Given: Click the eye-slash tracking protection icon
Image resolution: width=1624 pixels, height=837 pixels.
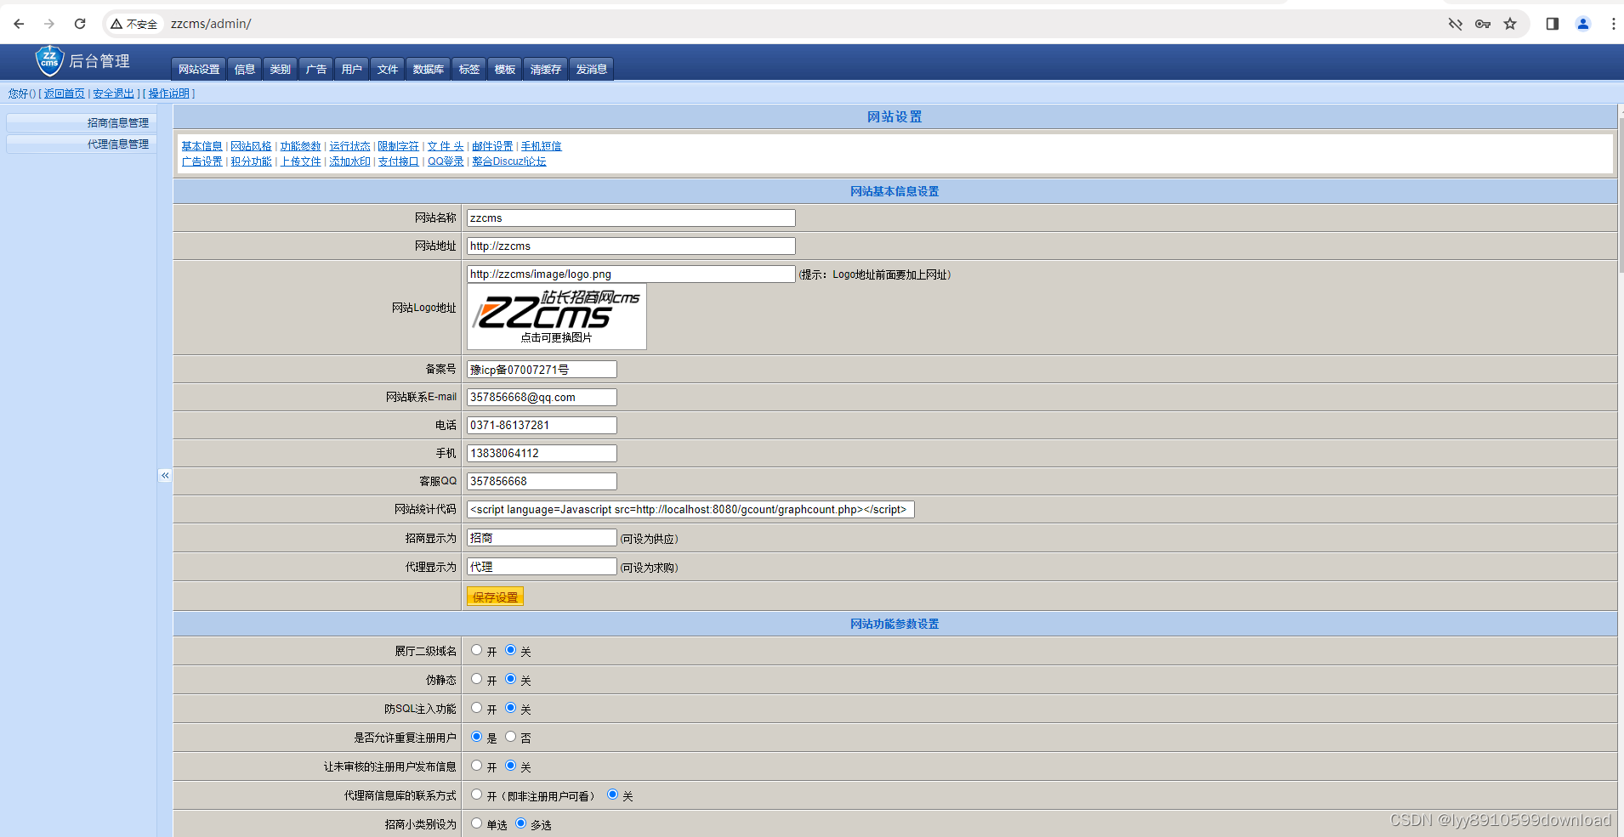Looking at the screenshot, I should coord(1456,24).
